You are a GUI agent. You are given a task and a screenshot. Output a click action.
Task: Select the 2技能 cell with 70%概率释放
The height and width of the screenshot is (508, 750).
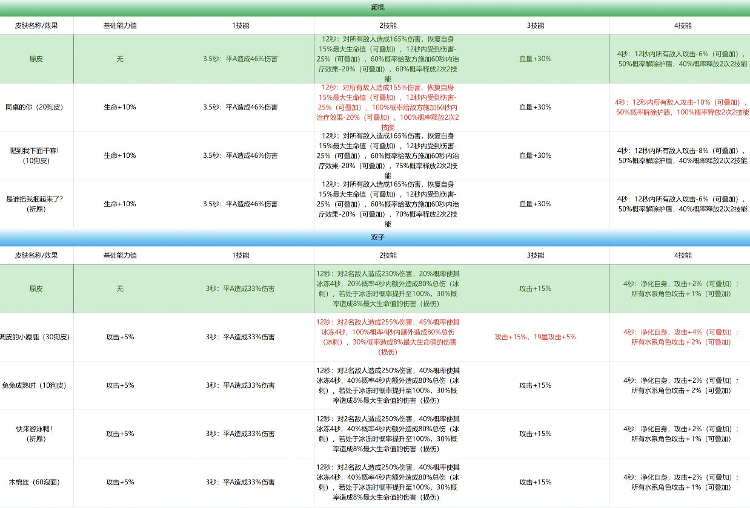[x=388, y=204]
